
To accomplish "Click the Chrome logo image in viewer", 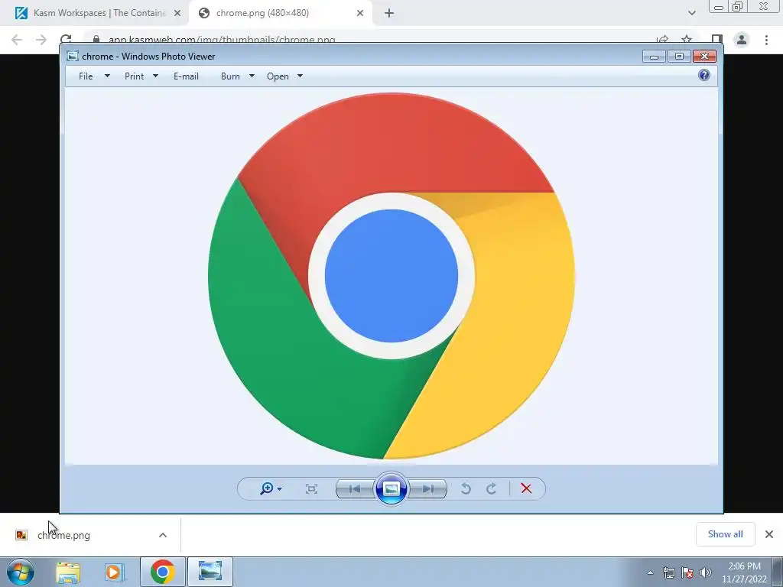I will [391, 275].
